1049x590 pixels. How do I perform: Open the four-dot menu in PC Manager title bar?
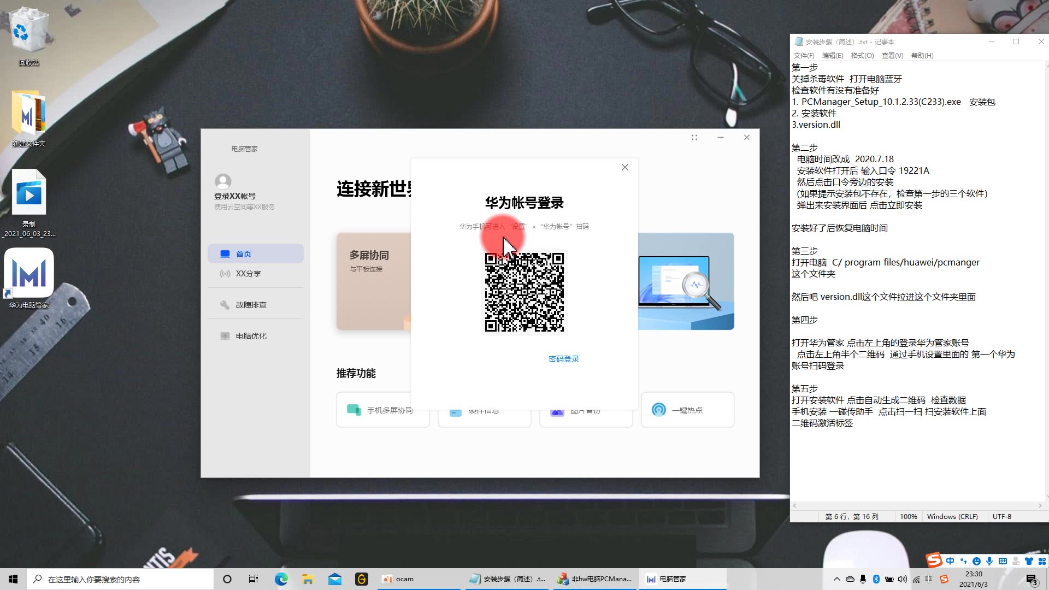694,138
